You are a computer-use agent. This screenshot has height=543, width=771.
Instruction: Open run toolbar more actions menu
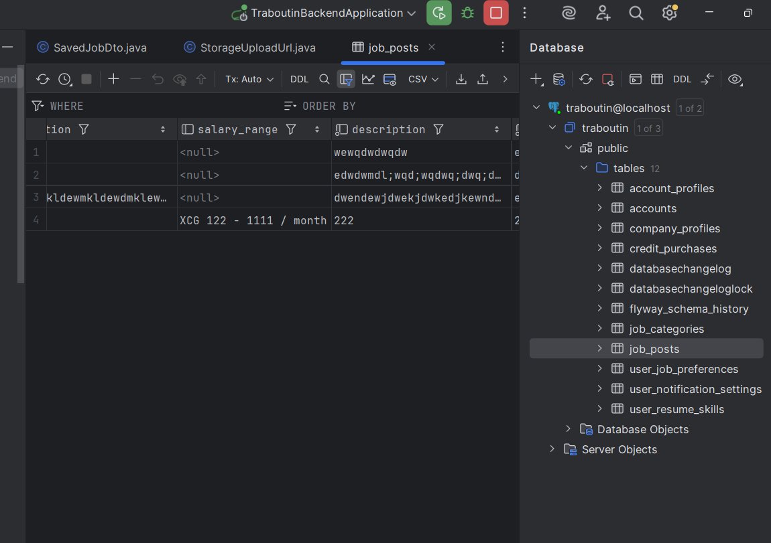coord(524,13)
